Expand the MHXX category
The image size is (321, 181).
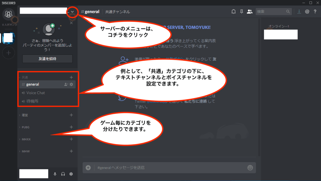[26, 139]
